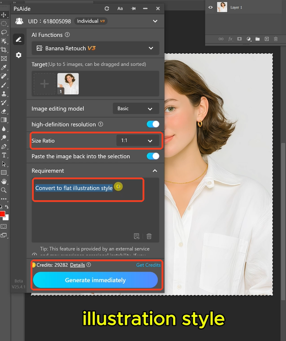This screenshot has height=341, width=286.
Task: Create a new layer group folder
Action: point(258,39)
